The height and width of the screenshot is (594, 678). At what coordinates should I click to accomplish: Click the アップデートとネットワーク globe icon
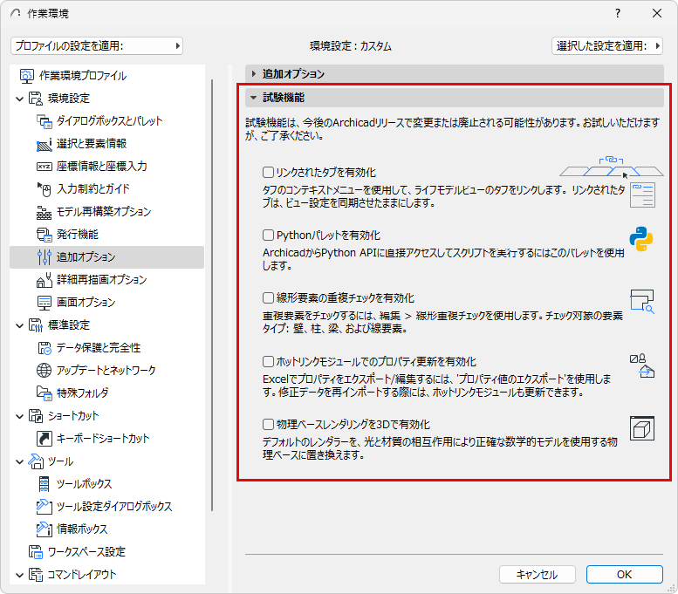pos(45,371)
